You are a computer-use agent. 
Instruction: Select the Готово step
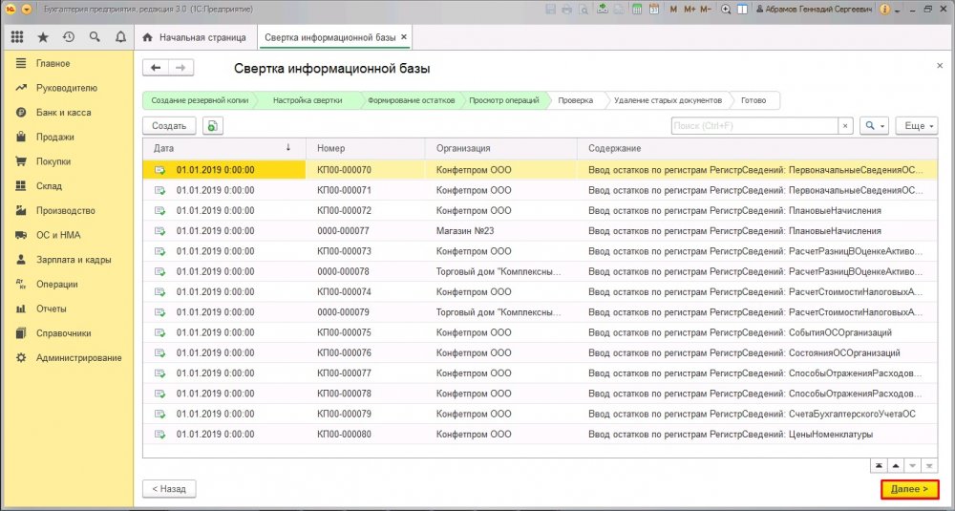753,100
